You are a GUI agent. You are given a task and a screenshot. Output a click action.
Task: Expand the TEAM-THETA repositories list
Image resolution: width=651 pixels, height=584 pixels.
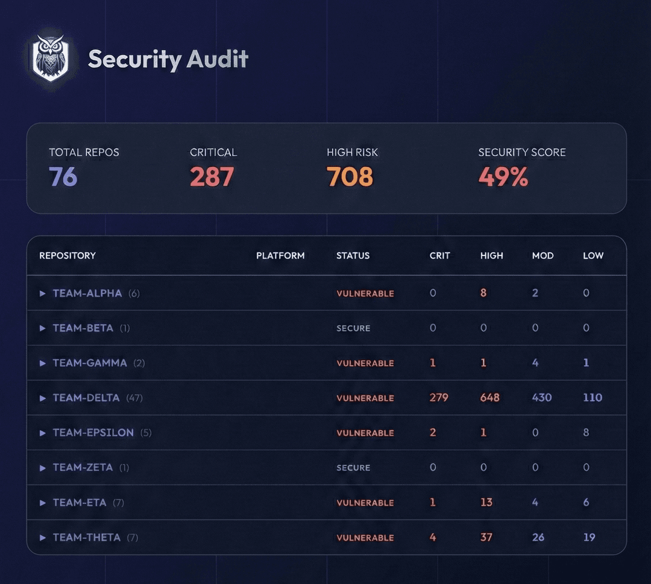coord(43,538)
